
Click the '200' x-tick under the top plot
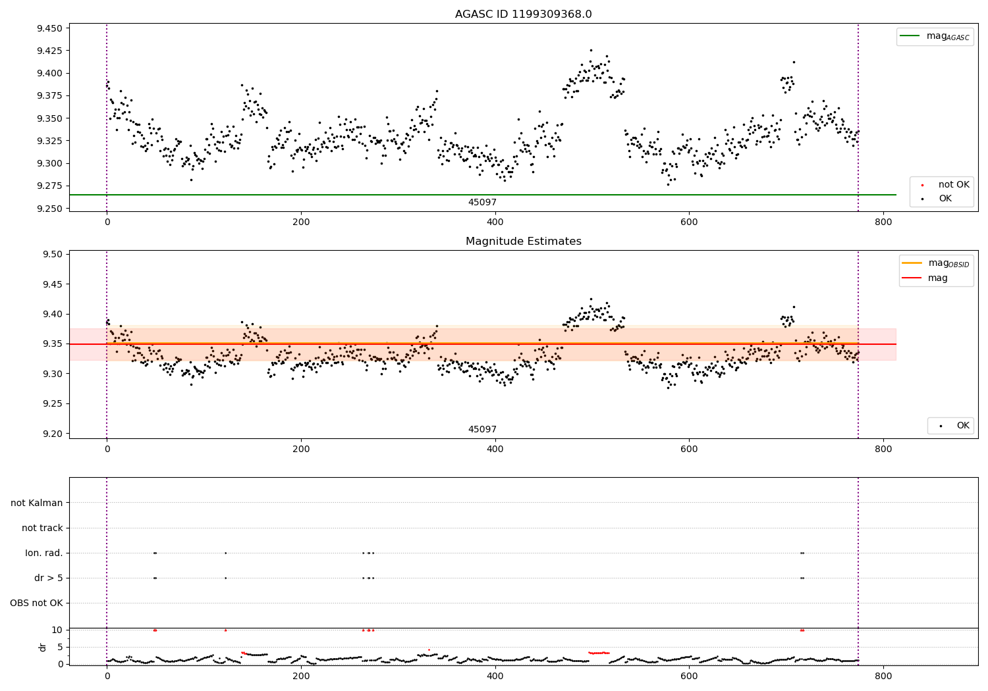coord(301,222)
